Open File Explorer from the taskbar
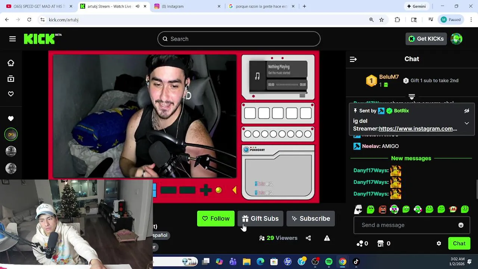 [246, 262]
